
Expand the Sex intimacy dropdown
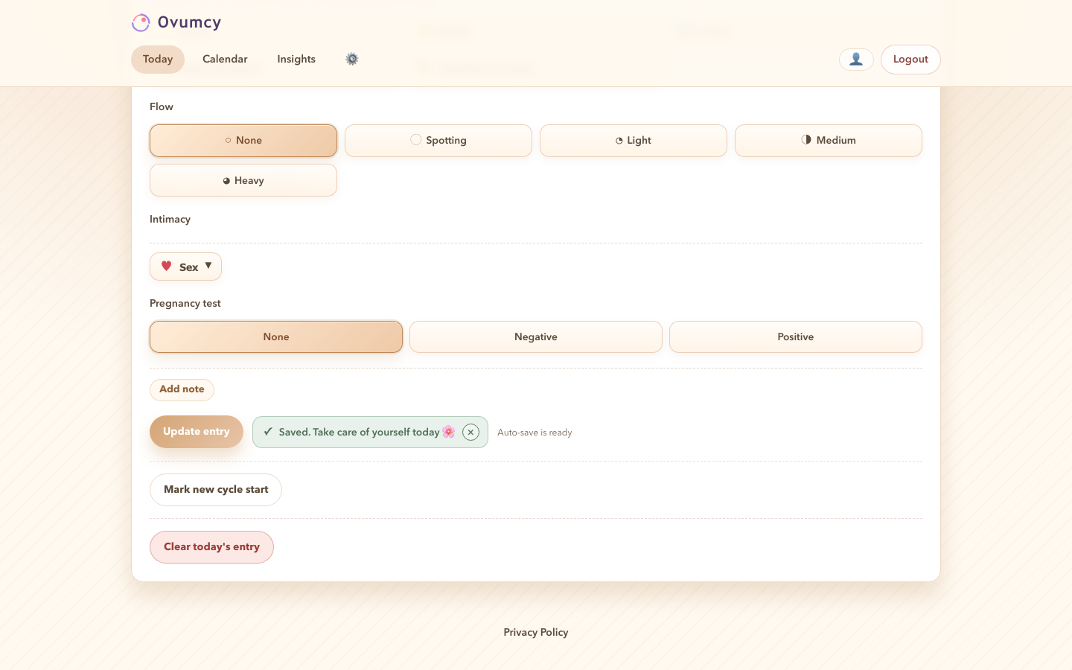(x=185, y=267)
